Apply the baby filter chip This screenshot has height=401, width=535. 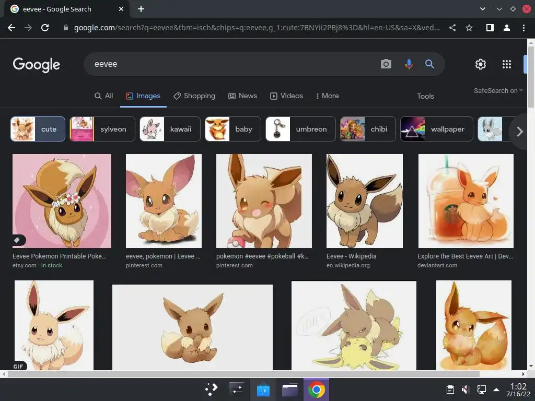[x=233, y=129]
